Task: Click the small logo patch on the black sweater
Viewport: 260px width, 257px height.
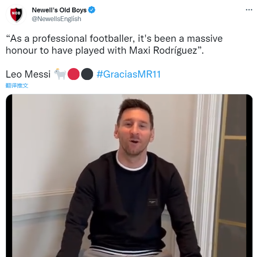Action: pyautogui.click(x=153, y=202)
